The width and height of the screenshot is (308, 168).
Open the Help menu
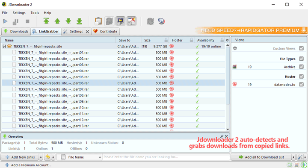(47, 13)
